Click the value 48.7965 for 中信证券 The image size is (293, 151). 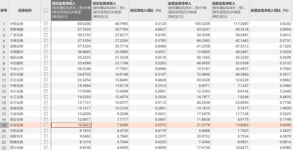(121, 24)
